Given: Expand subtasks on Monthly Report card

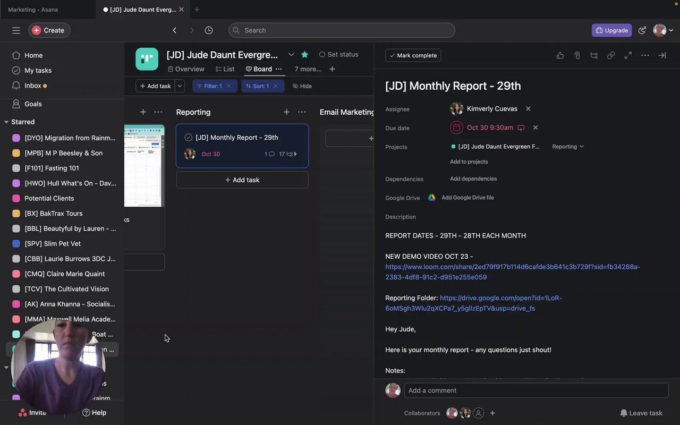Looking at the screenshot, I should click(288, 154).
